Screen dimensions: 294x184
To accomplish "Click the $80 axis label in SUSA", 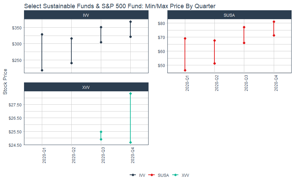I will pos(162,23).
